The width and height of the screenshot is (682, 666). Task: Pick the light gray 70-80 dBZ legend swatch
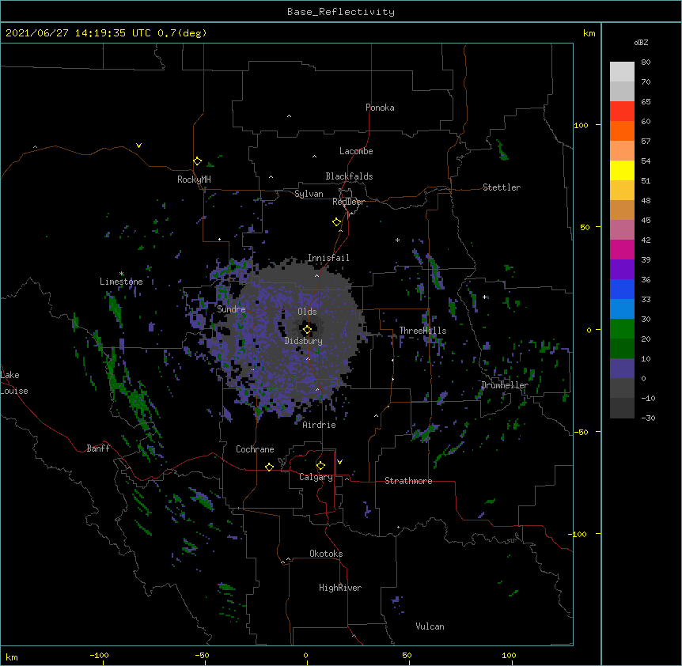[x=622, y=71]
